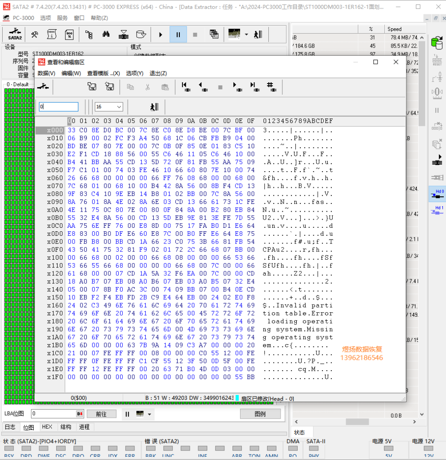Click the read sector from disk icon

click(x=92, y=87)
